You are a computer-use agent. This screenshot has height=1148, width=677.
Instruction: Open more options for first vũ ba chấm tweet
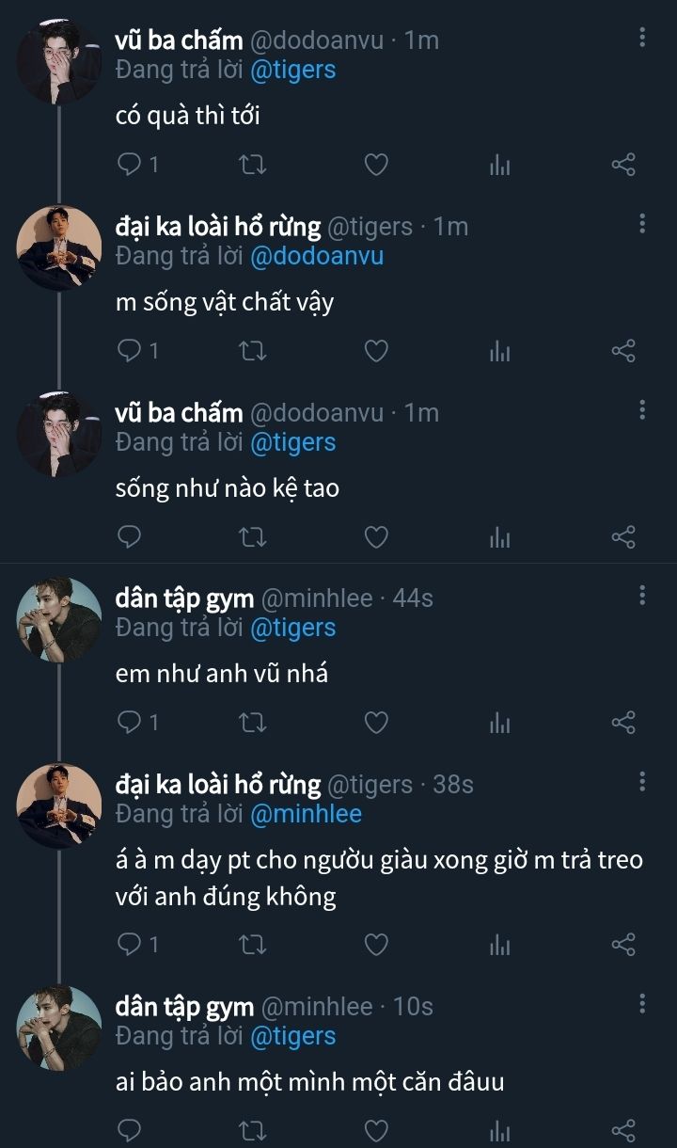point(642,38)
